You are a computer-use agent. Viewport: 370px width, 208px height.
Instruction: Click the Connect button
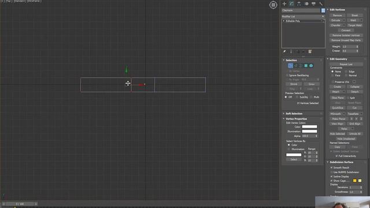coord(346,31)
